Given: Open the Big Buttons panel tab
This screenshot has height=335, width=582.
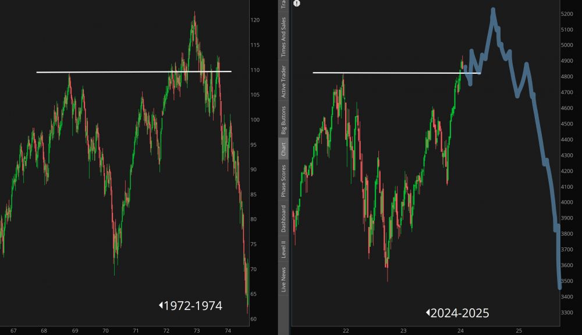Looking at the screenshot, I should [283, 120].
